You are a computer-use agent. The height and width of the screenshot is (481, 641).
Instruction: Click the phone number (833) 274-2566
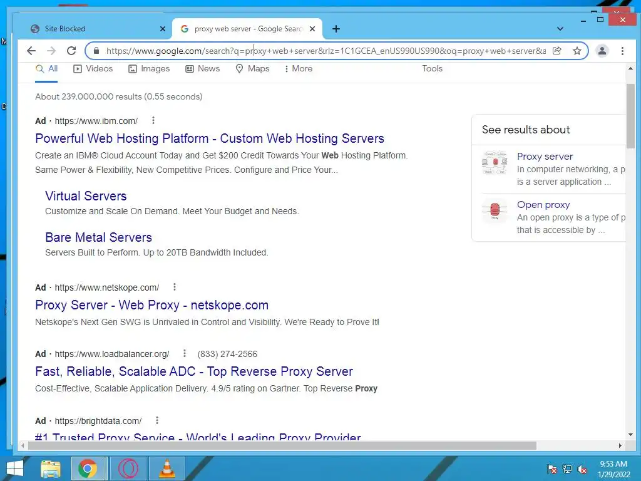pyautogui.click(x=227, y=354)
